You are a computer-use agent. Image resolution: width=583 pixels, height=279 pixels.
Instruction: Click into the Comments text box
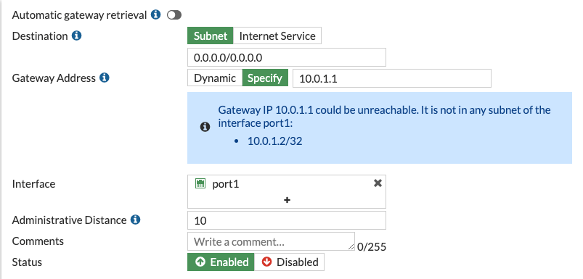coord(271,241)
